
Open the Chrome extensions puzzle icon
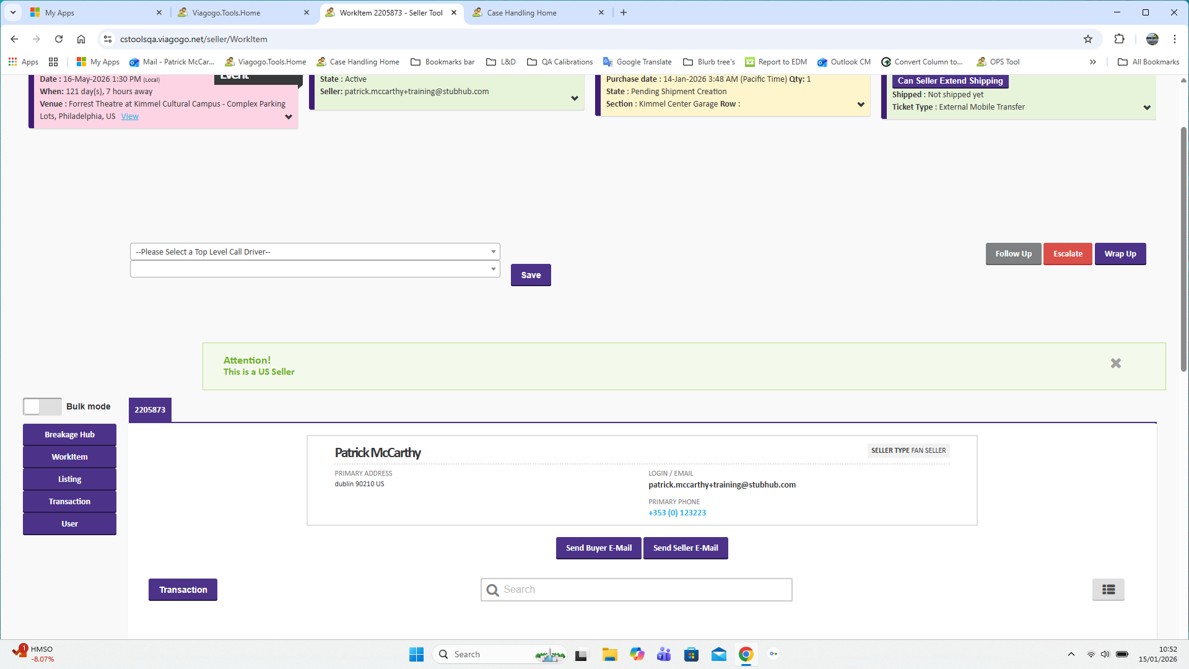click(1119, 39)
